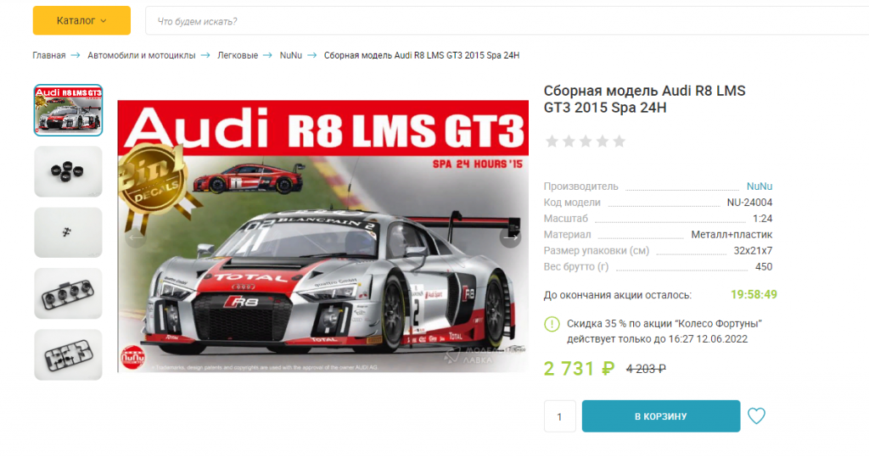Open Автомобили и мотоциклы breadcrumb category
The image size is (869, 457).
pyautogui.click(x=142, y=55)
